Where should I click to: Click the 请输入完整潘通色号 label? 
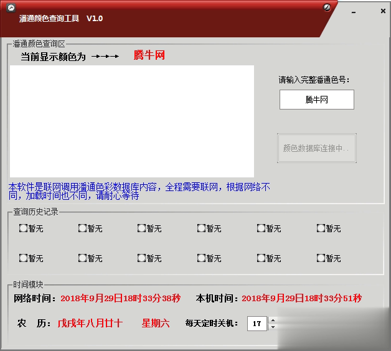(x=314, y=80)
